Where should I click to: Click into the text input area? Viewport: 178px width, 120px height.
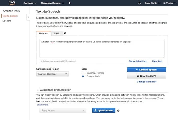coord(102,48)
